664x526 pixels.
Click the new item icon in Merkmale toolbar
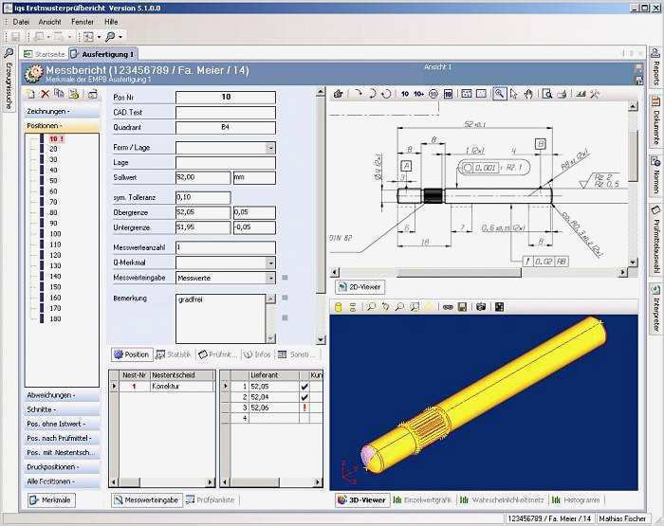[31, 94]
